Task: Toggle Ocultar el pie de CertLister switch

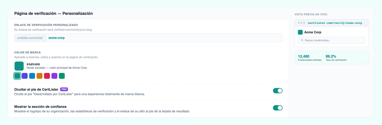Action: point(278,91)
